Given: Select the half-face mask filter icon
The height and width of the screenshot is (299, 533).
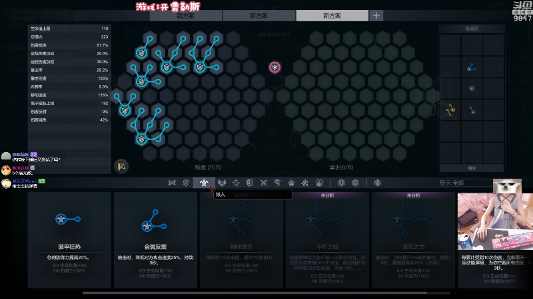Looking at the screenshot, I should 250,183.
